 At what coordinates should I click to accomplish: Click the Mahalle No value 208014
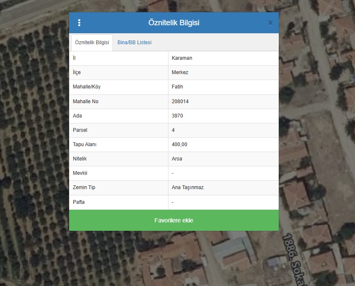coord(180,102)
